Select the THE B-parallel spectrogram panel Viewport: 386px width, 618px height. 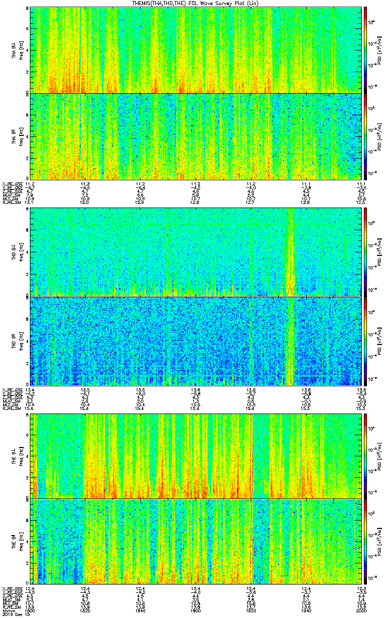point(195,541)
